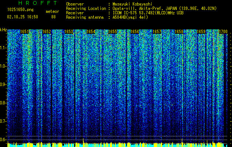232x147 pixels.
Task: Click the meteor count 88
Action: pyautogui.click(x=53, y=17)
